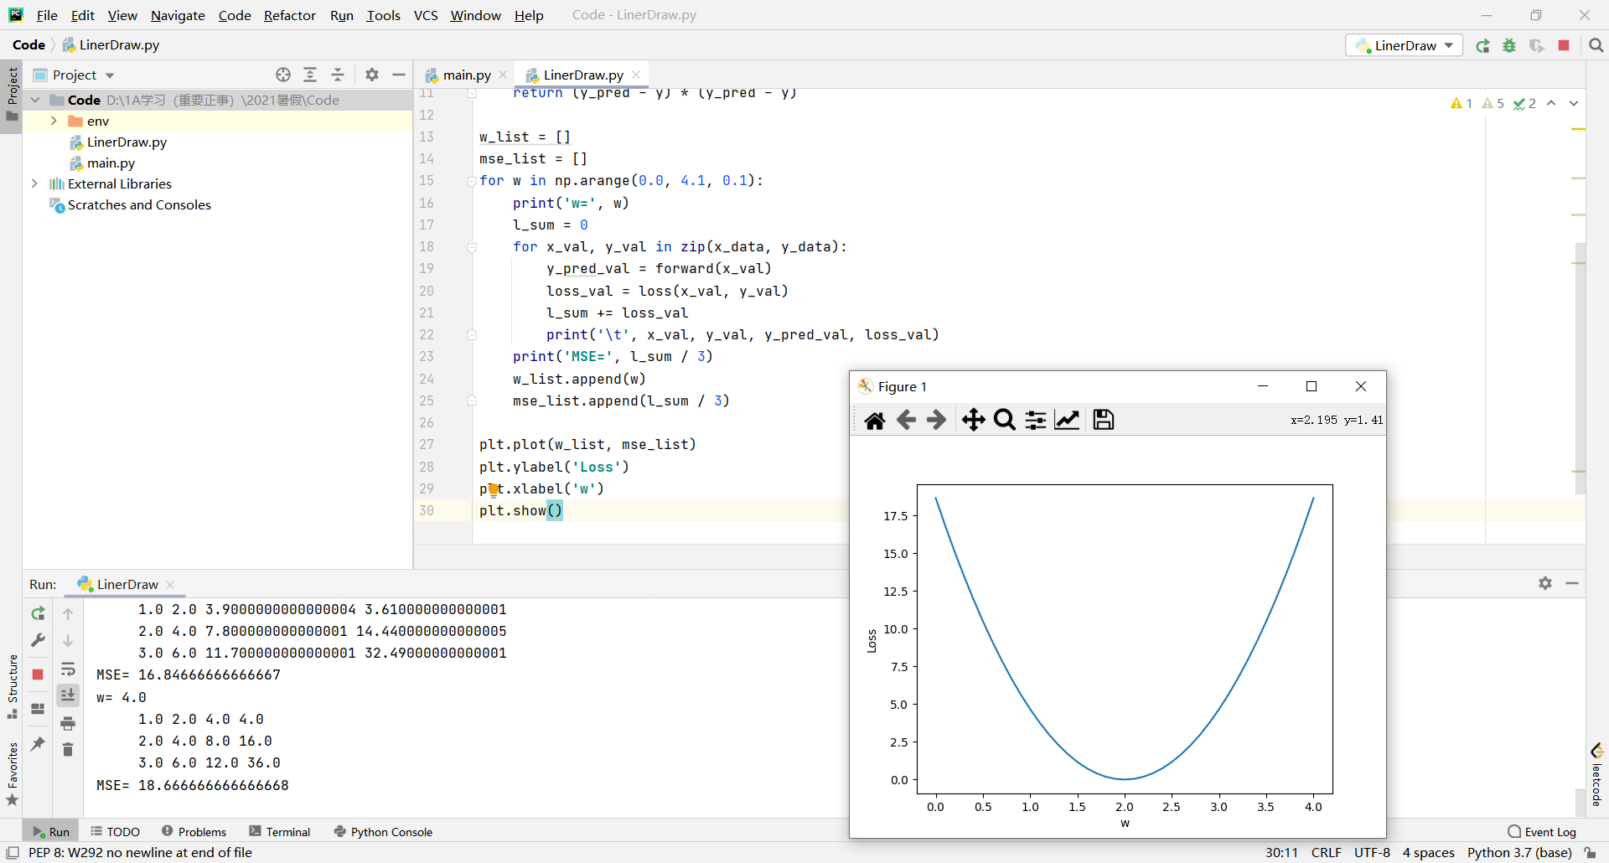Click the yellow warning stripe in the error gutter
Viewport: 1609px width, 863px height.
[x=1578, y=129]
